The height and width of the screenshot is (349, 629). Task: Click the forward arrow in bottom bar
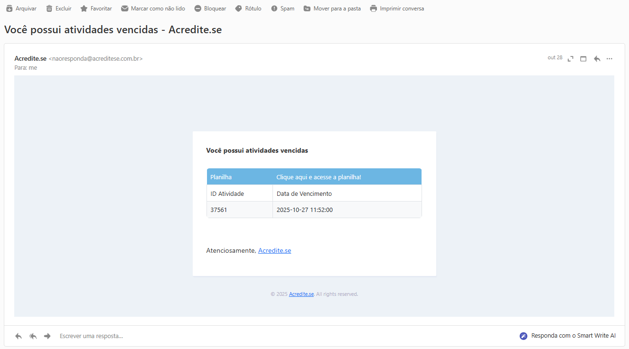click(x=47, y=336)
